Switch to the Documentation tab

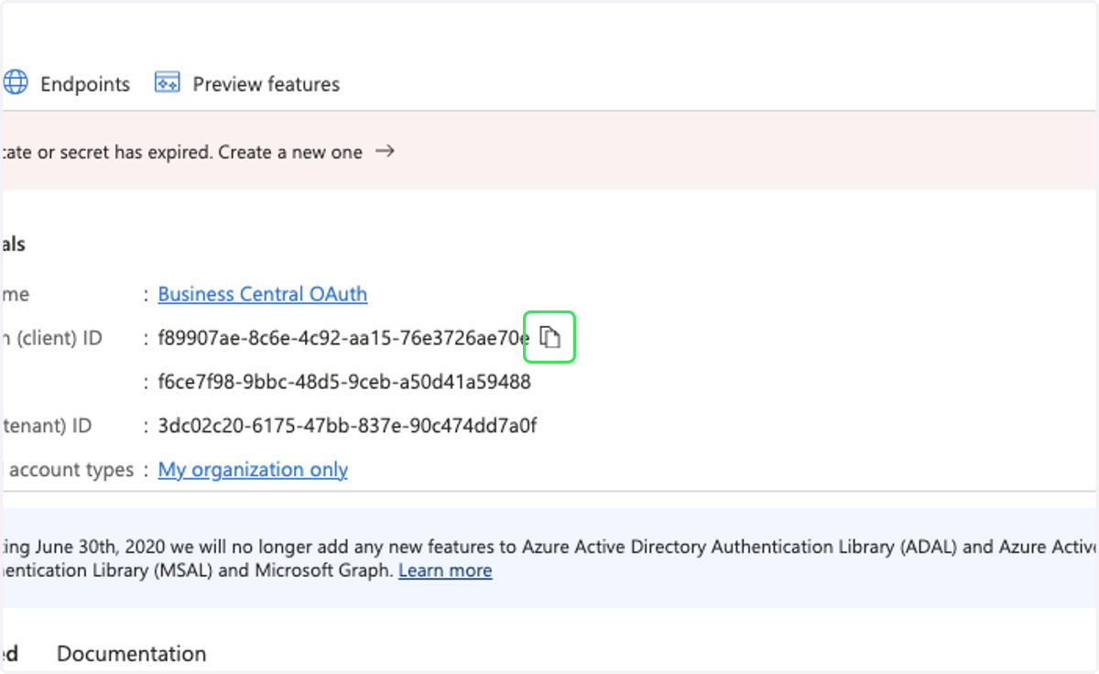(131, 654)
